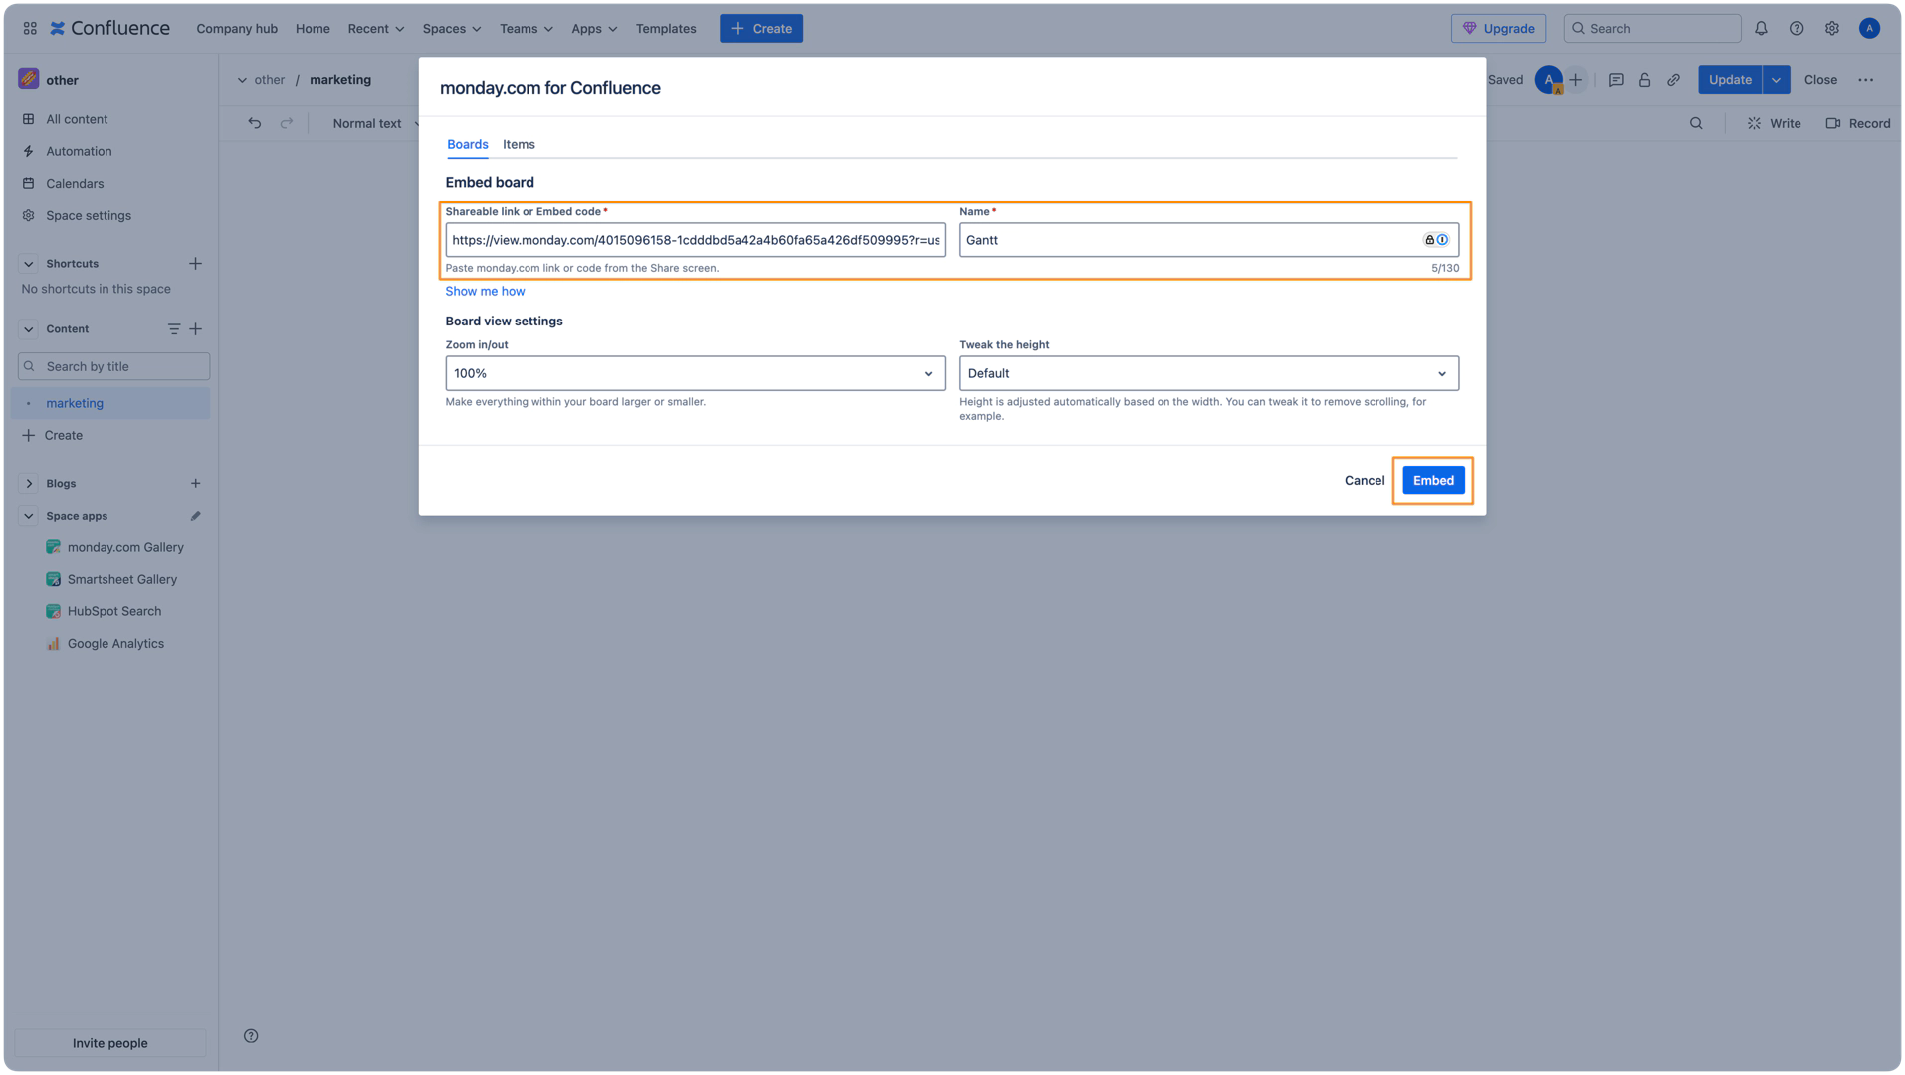Click the Record button
The width and height of the screenshot is (1905, 1075).
[1857, 123]
